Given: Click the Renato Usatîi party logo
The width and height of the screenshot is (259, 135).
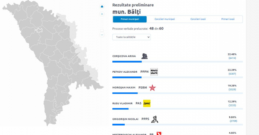Looking at the screenshot, I should pyautogui.click(x=154, y=72).
